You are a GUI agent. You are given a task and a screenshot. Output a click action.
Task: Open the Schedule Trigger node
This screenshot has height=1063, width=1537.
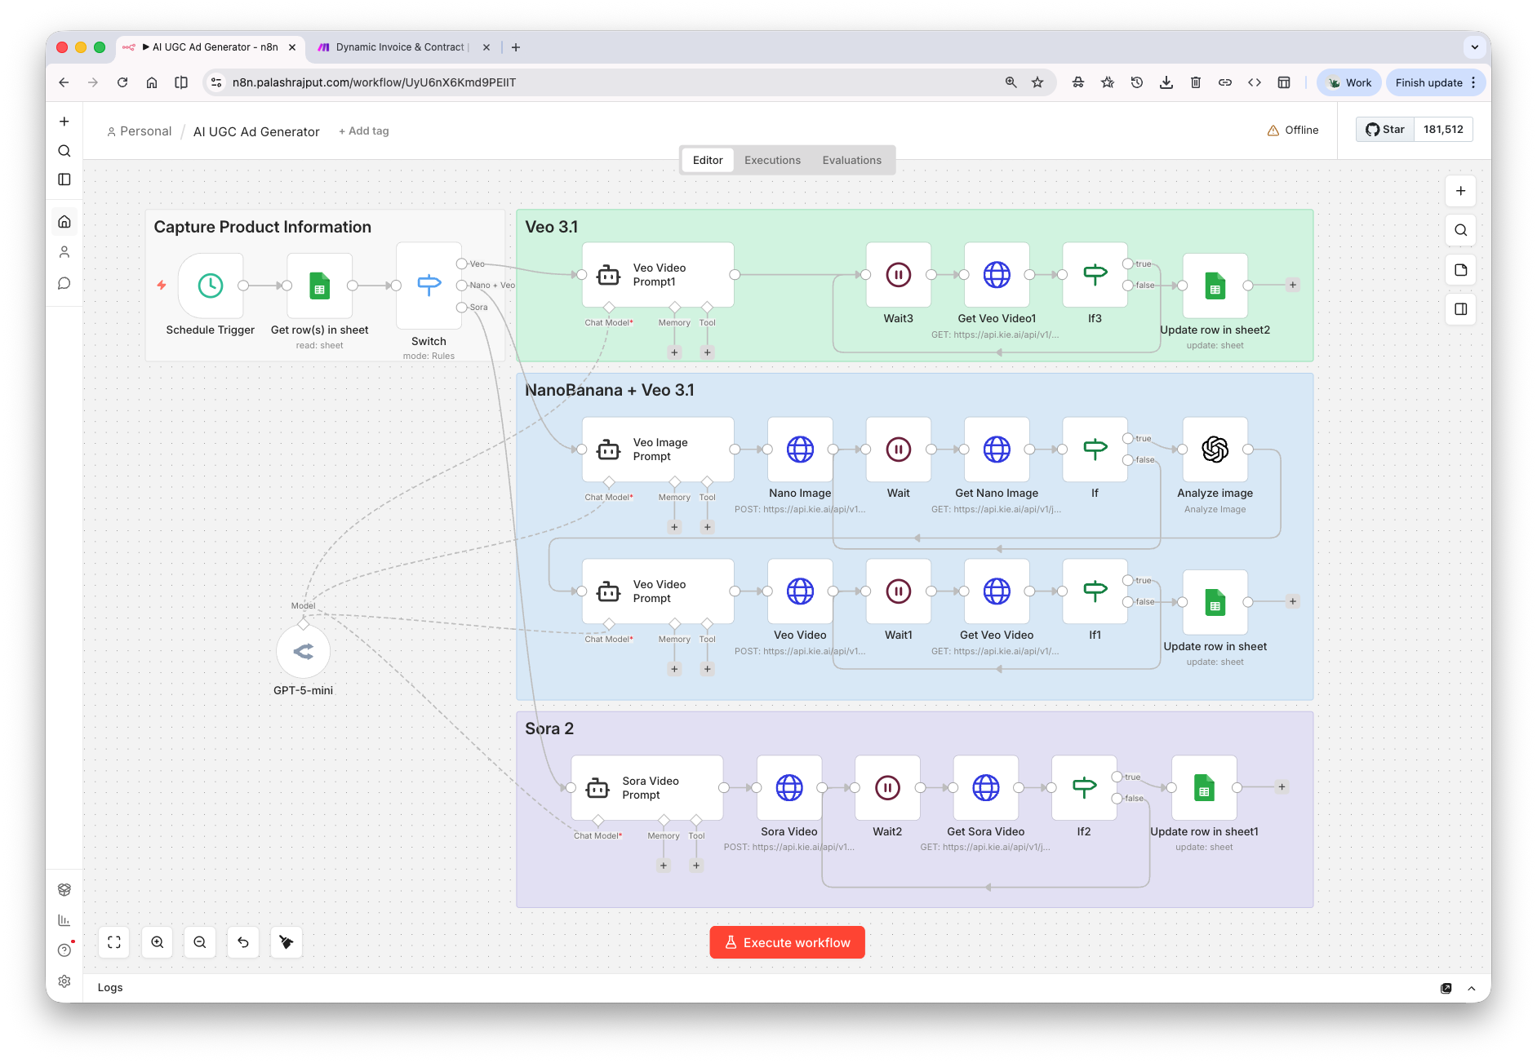click(x=210, y=286)
